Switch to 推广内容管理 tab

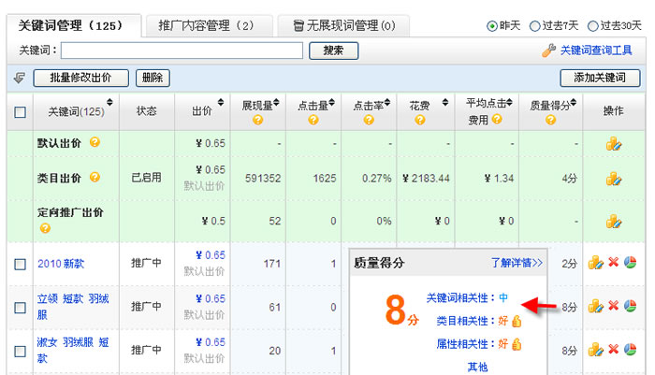[x=206, y=25]
